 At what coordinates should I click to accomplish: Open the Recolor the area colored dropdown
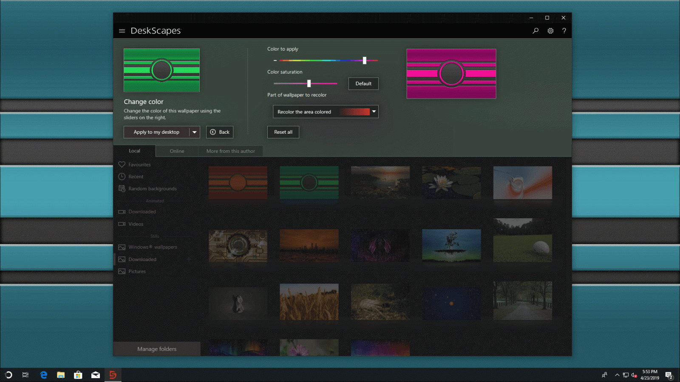click(326, 112)
